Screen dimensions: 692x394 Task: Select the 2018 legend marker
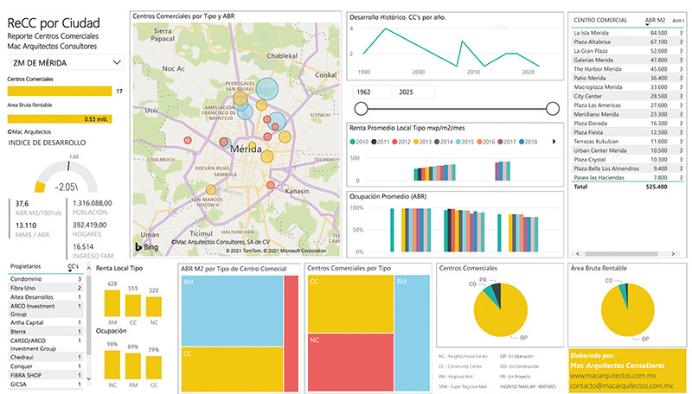point(522,141)
